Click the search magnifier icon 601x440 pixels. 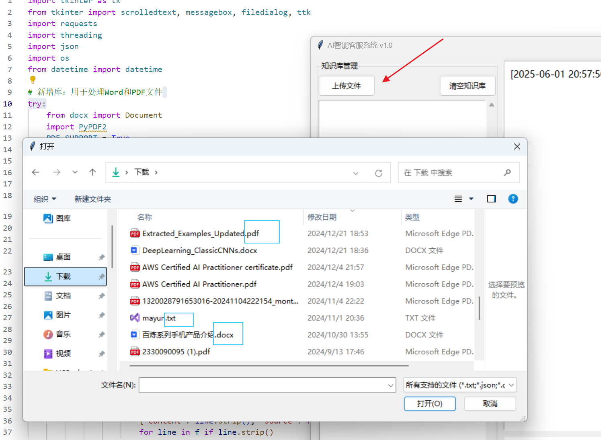point(507,172)
